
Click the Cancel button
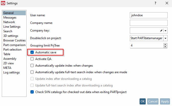point(153,101)
